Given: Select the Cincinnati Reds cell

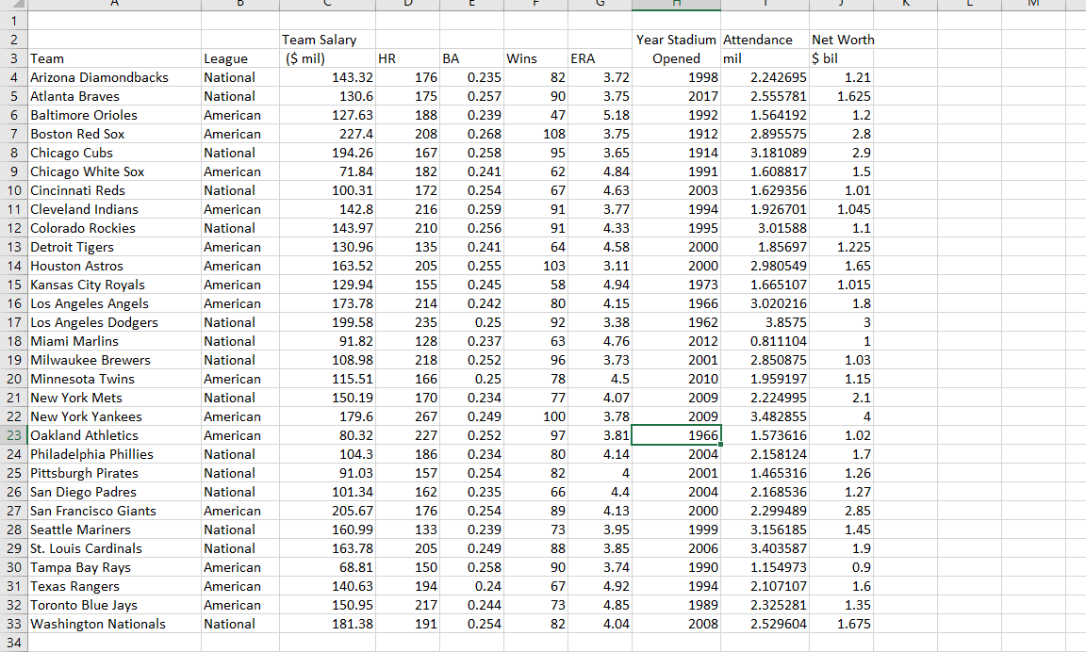Looking at the screenshot, I should pos(114,190).
